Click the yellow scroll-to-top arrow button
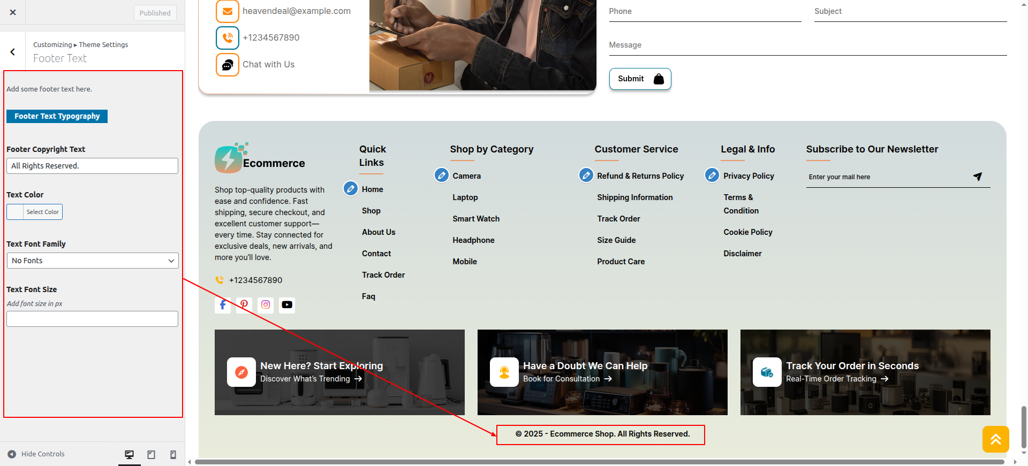This screenshot has width=1028, height=466. [x=995, y=439]
